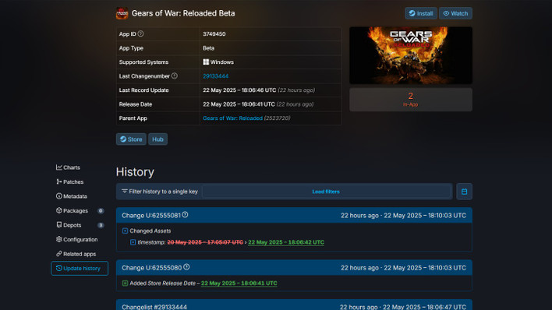Click Last Record Update date value
Image resolution: width=552 pixels, height=310 pixels.
tap(239, 90)
